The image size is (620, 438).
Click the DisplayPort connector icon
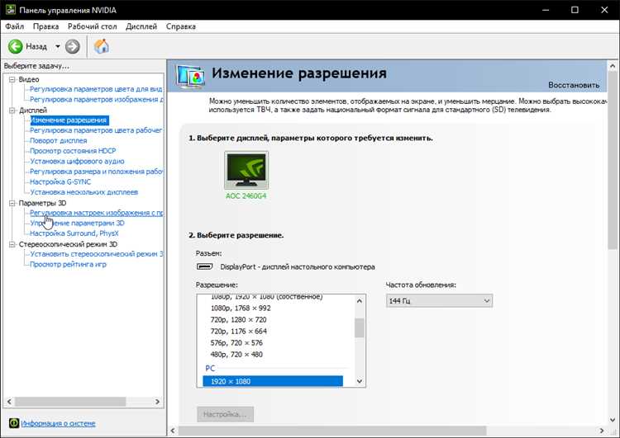204,266
